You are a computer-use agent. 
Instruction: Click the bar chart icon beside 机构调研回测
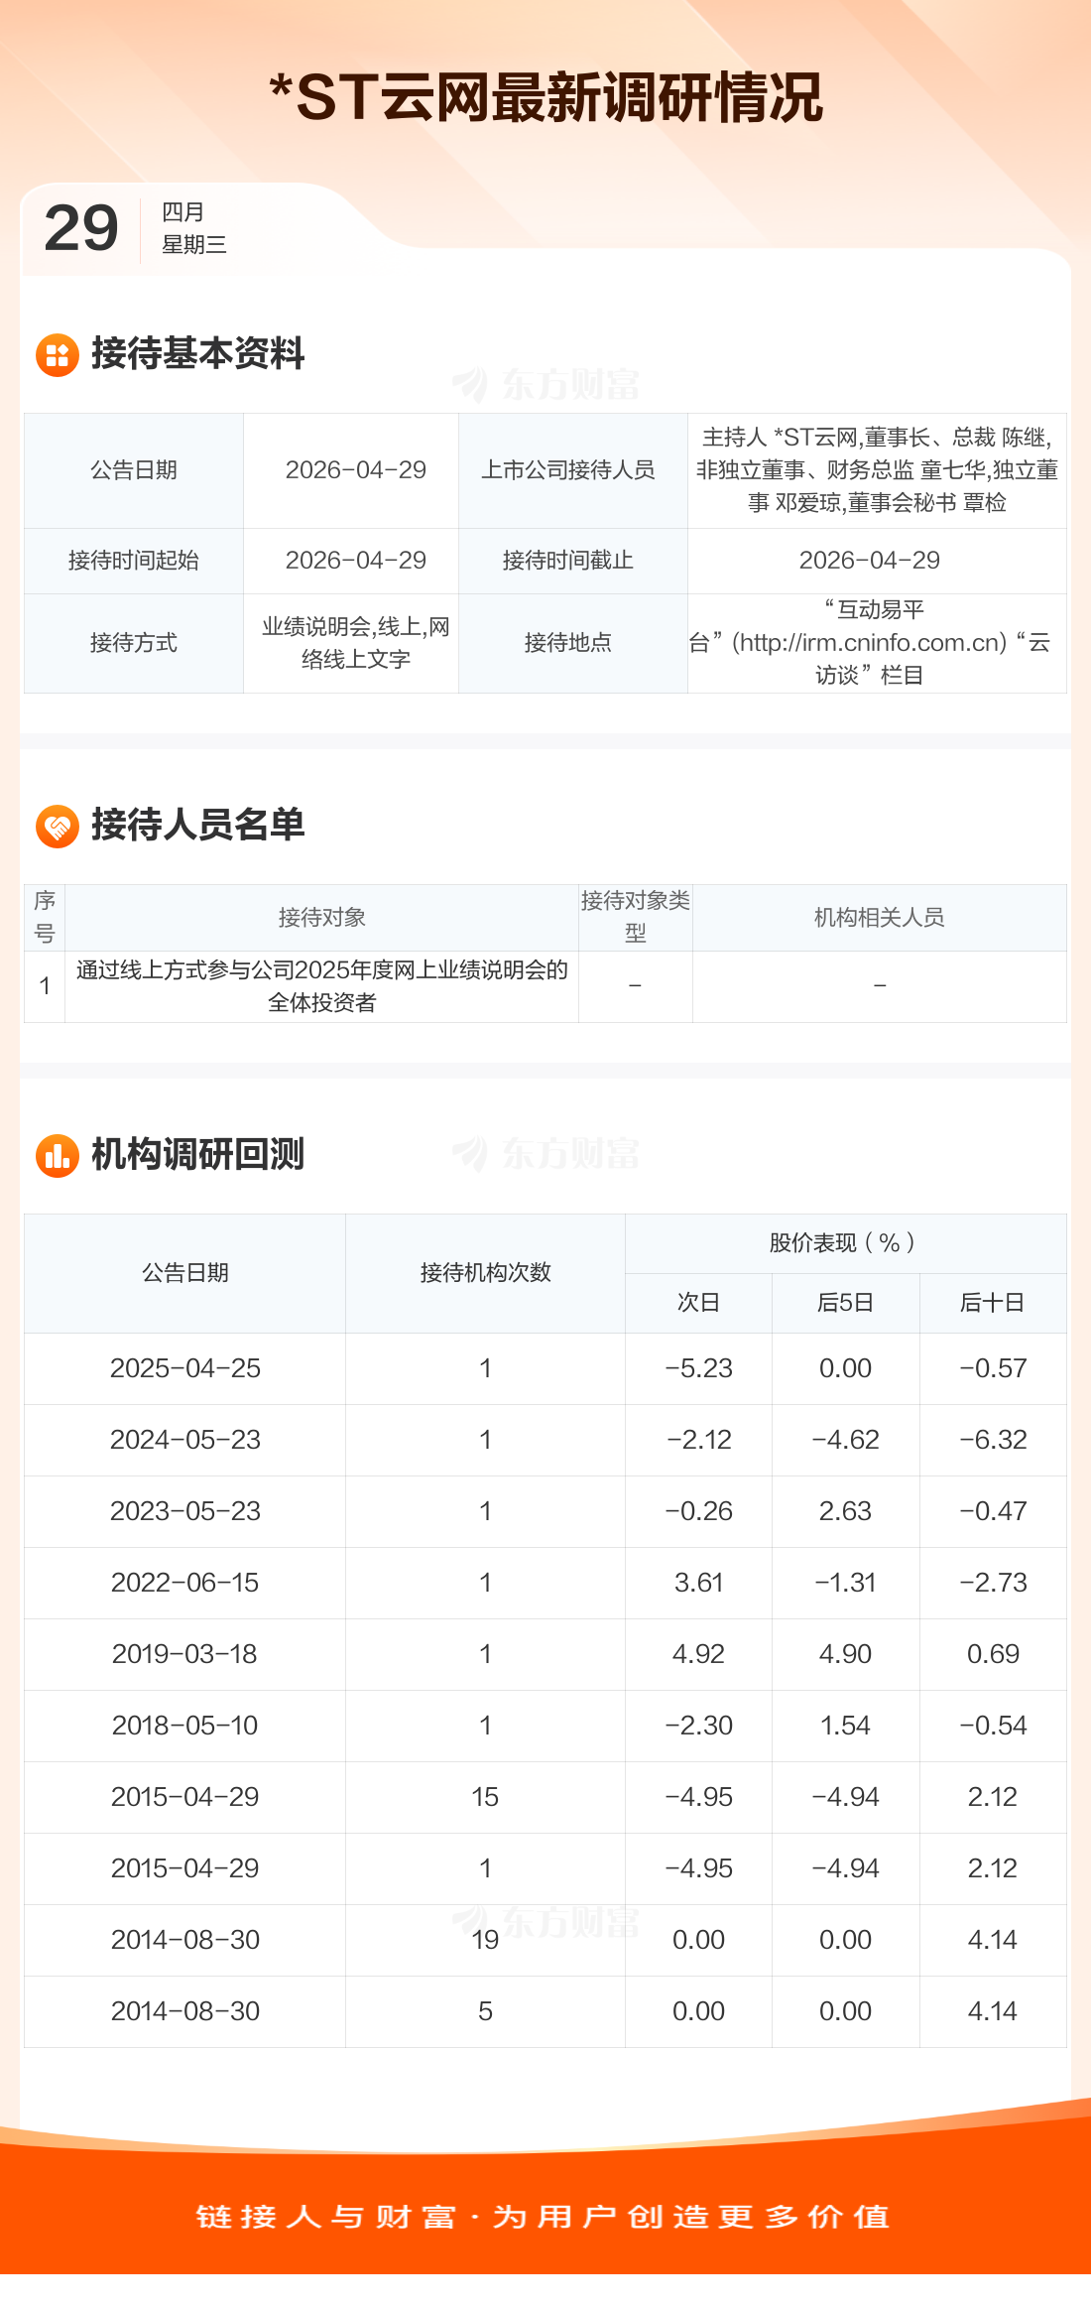click(x=58, y=1156)
